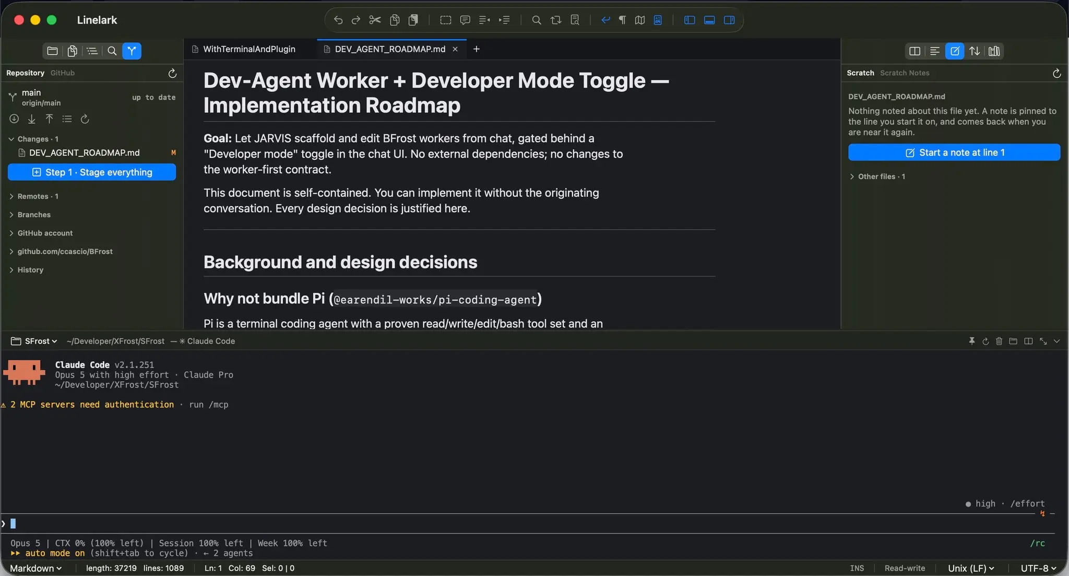
Task: Open the search magnifier in the top toolbar
Action: (536, 20)
